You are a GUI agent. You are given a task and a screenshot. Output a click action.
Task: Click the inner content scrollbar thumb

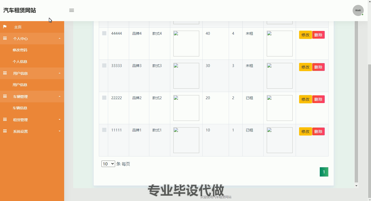[x=356, y=102]
